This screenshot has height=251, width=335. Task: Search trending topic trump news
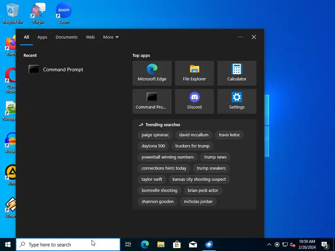[x=215, y=157]
